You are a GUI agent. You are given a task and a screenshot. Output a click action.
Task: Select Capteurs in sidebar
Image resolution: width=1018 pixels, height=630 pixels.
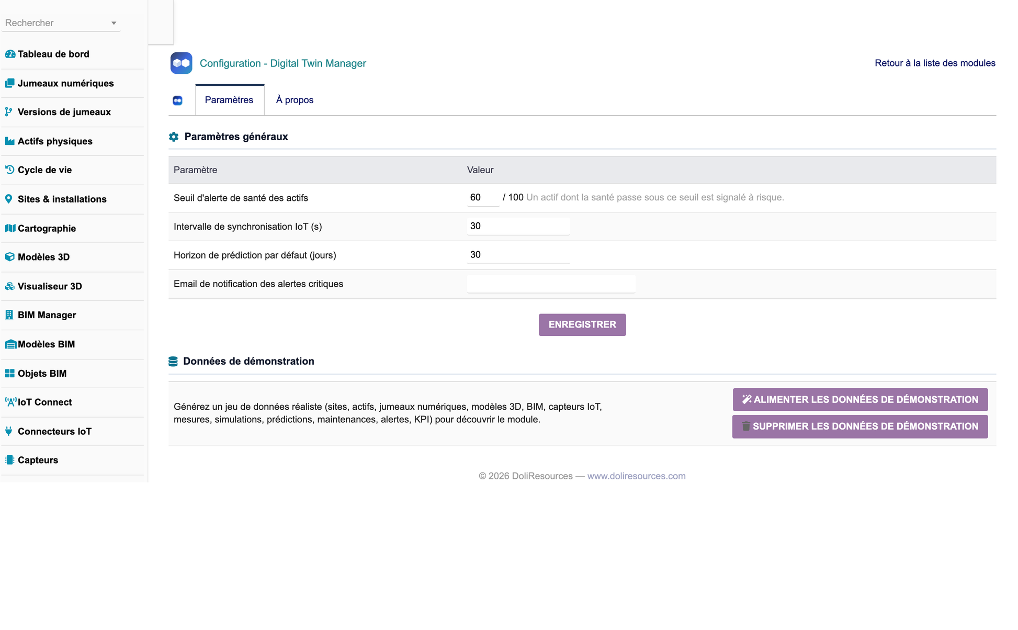pyautogui.click(x=38, y=460)
